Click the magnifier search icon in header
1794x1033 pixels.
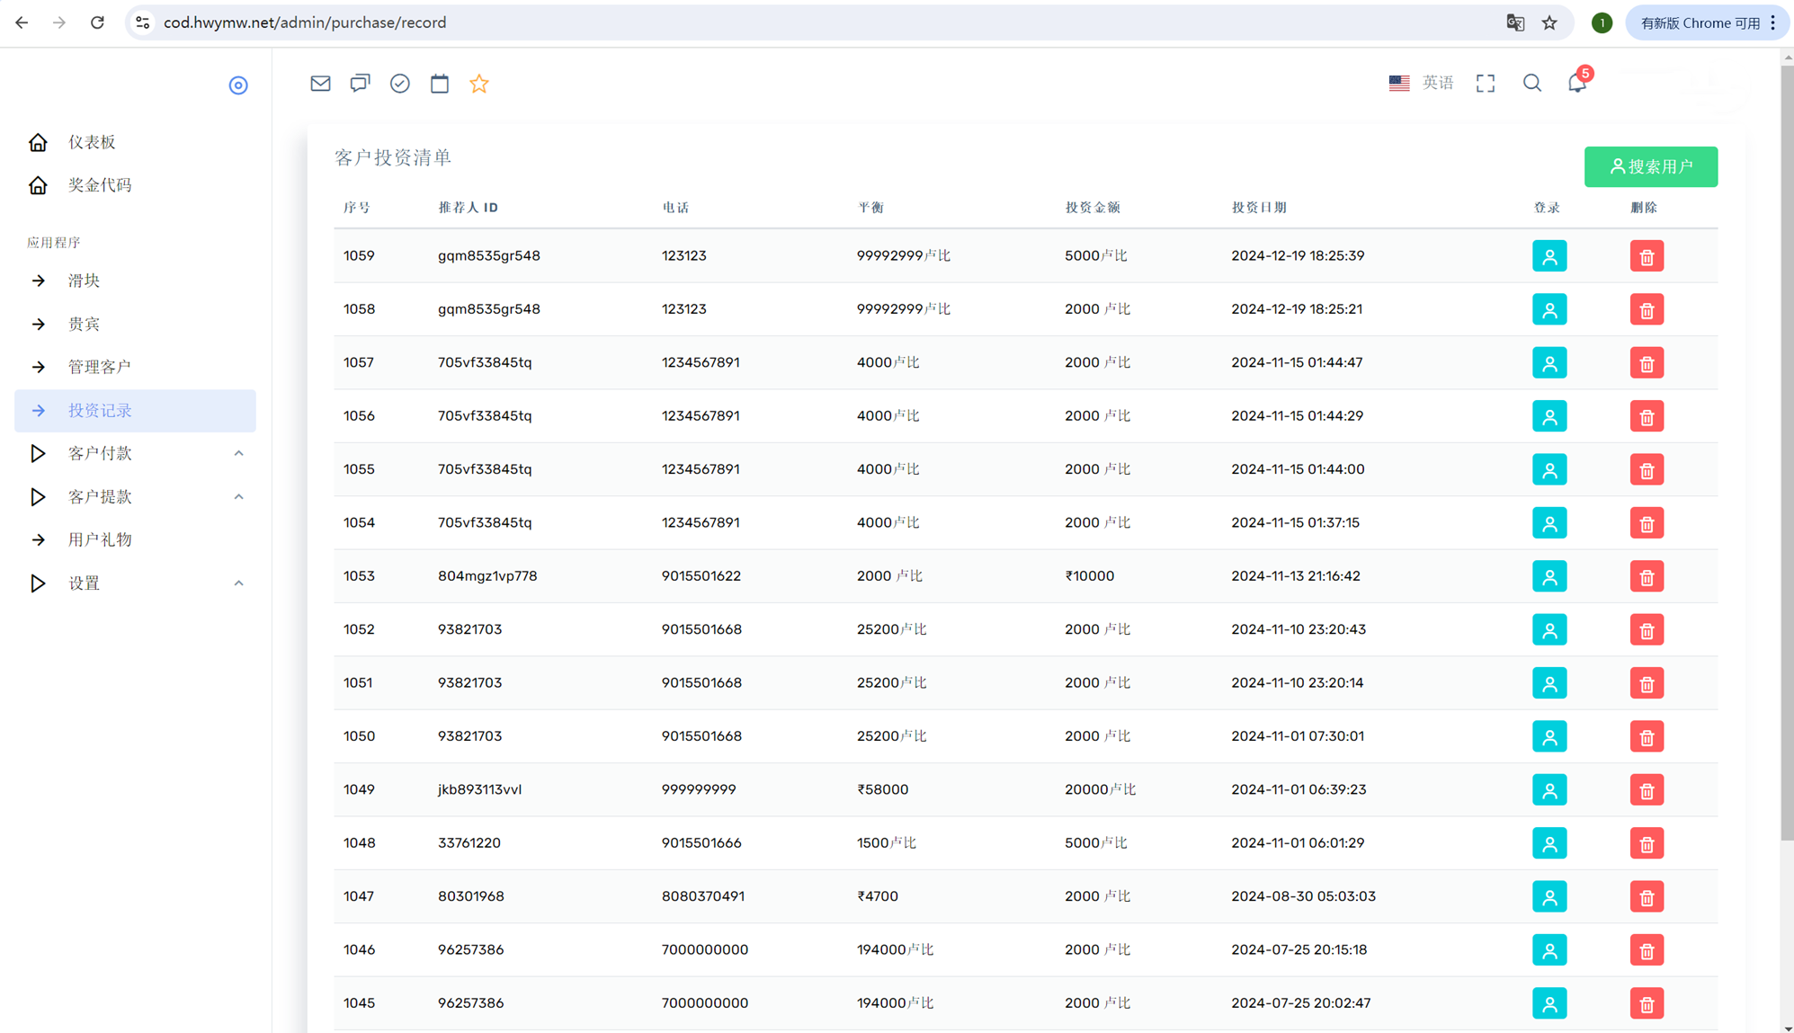tap(1532, 84)
